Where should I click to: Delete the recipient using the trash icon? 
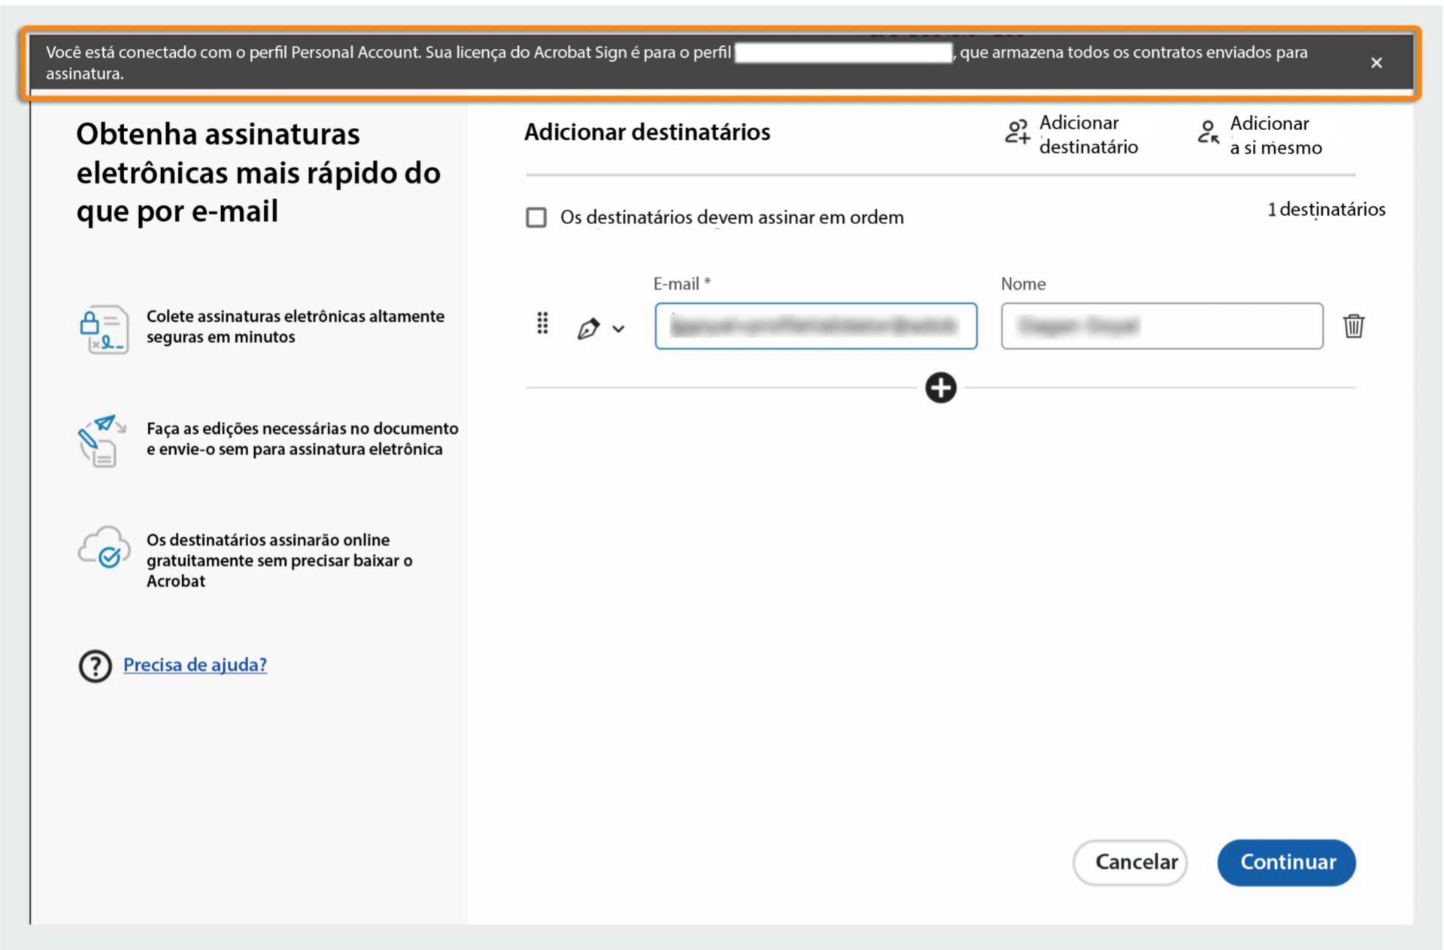click(1354, 326)
